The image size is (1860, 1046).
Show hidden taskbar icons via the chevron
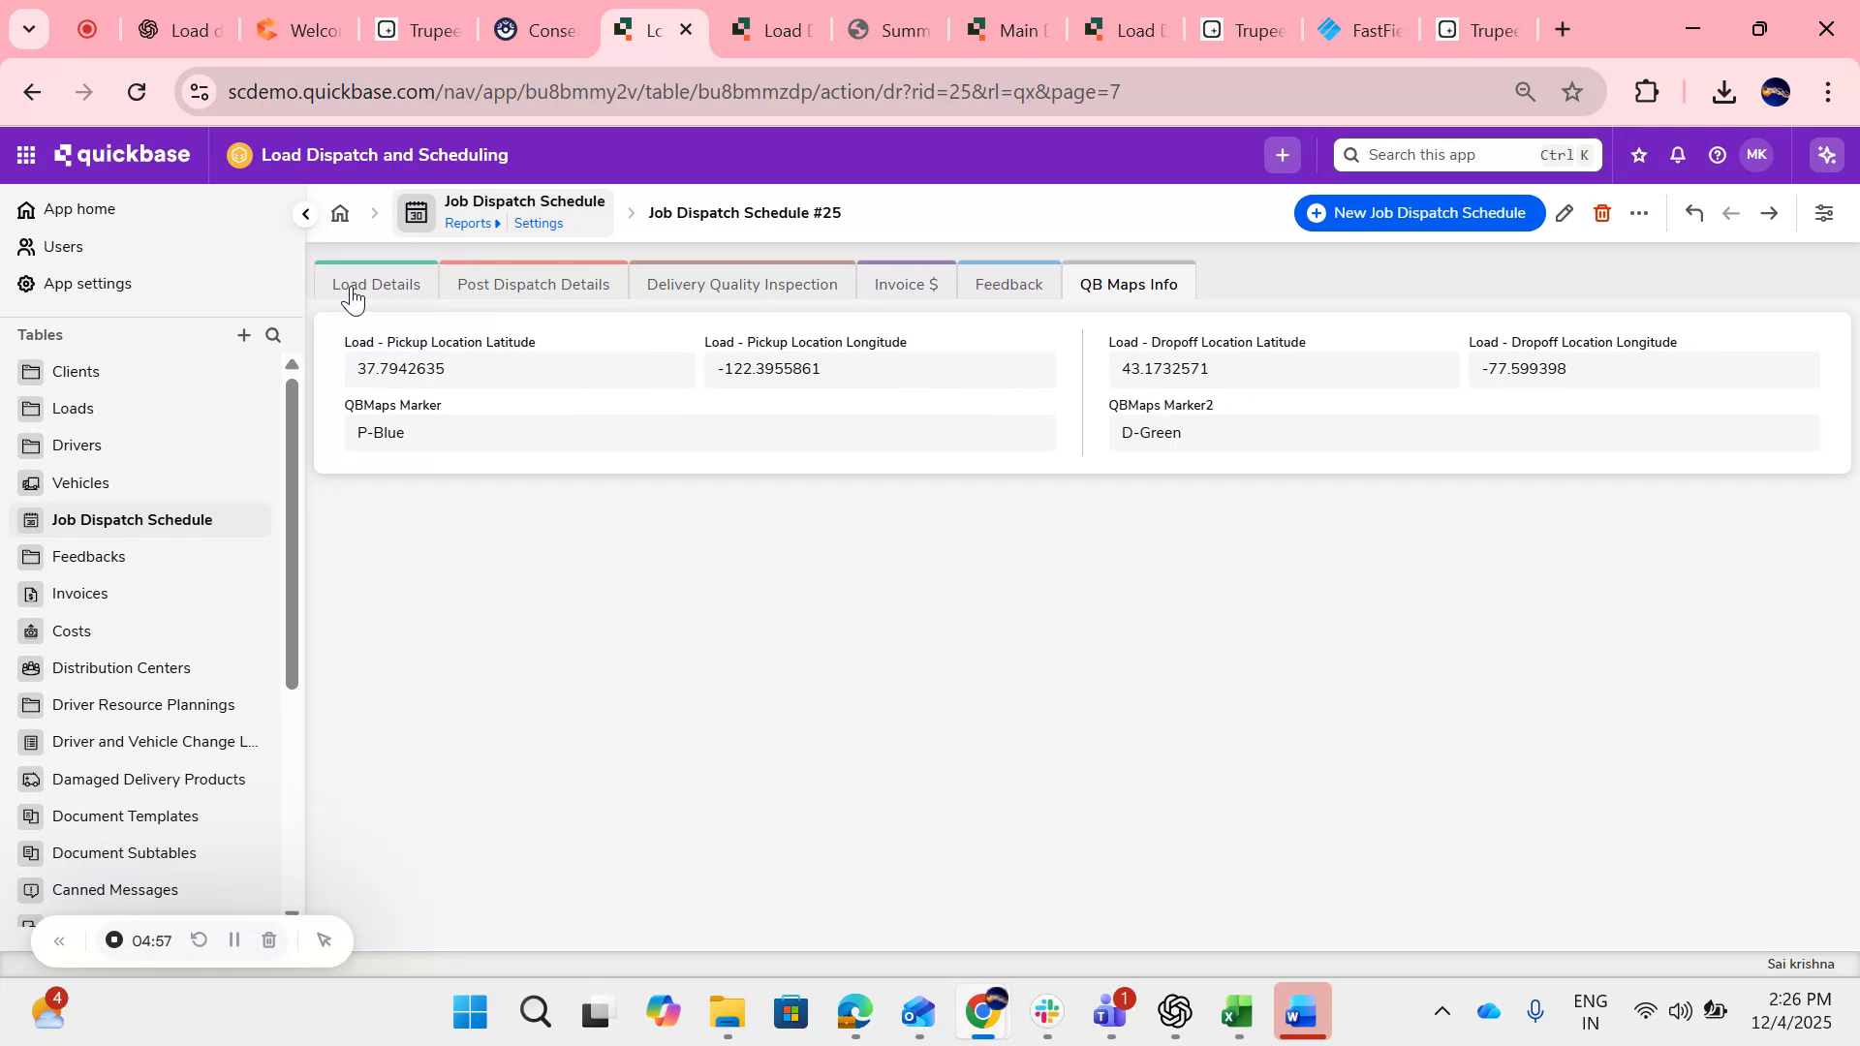coord(1442,1013)
